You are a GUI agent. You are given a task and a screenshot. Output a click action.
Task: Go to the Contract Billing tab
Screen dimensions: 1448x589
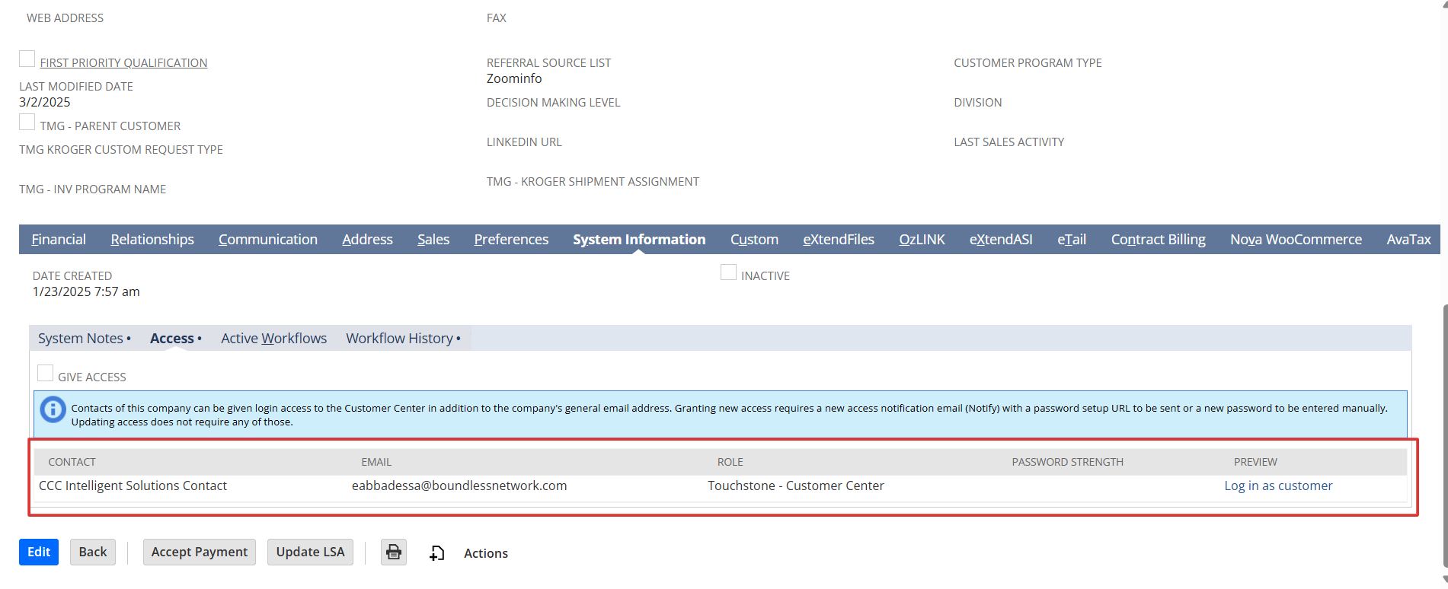pos(1158,240)
